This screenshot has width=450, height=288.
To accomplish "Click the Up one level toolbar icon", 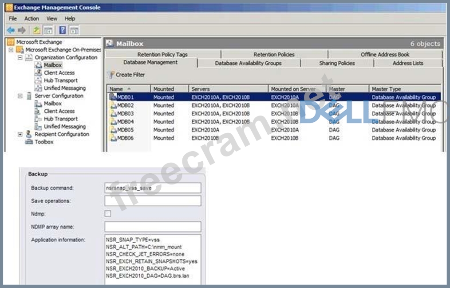I will point(36,30).
